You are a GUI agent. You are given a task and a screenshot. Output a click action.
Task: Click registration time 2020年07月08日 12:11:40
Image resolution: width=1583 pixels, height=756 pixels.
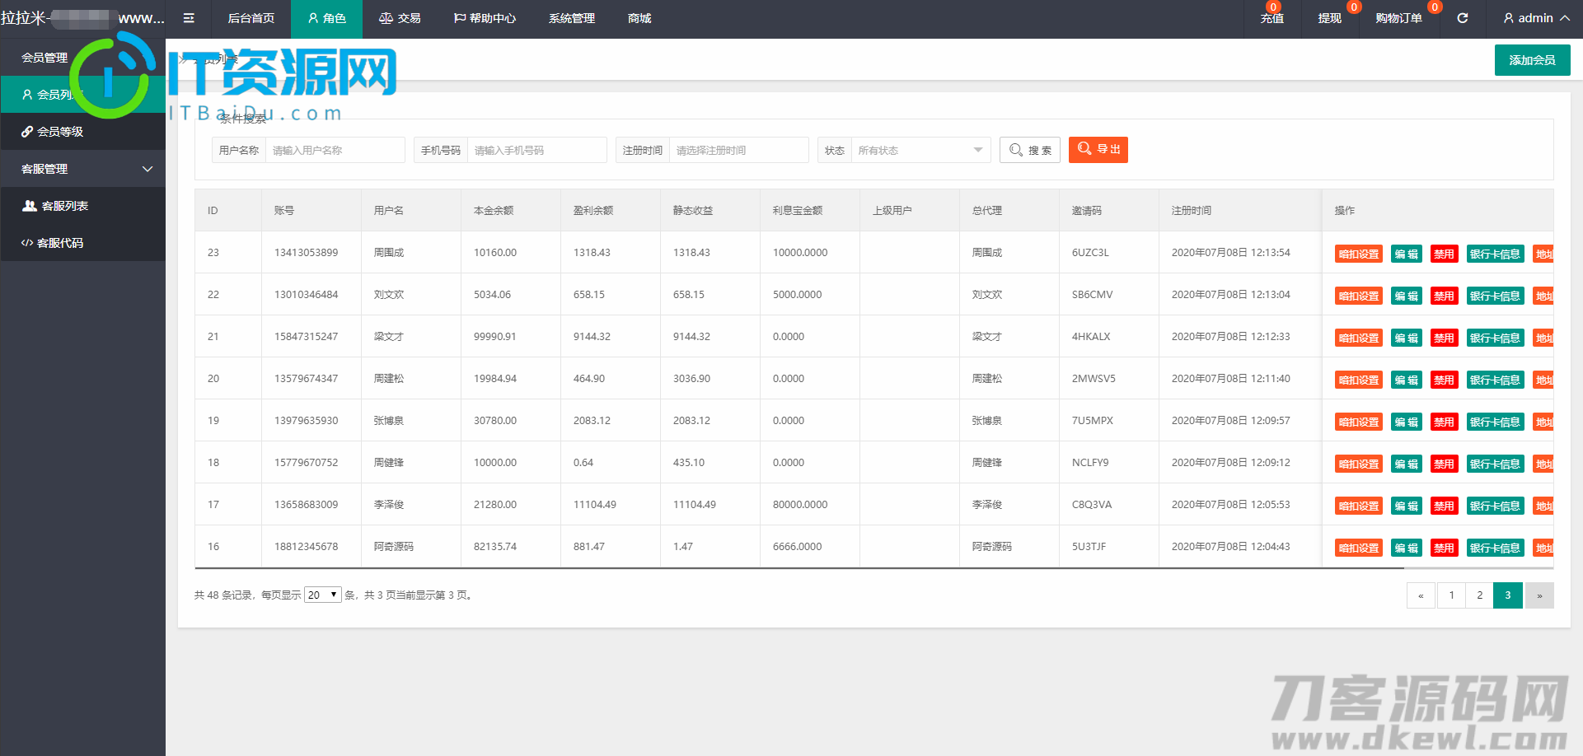[1231, 379]
